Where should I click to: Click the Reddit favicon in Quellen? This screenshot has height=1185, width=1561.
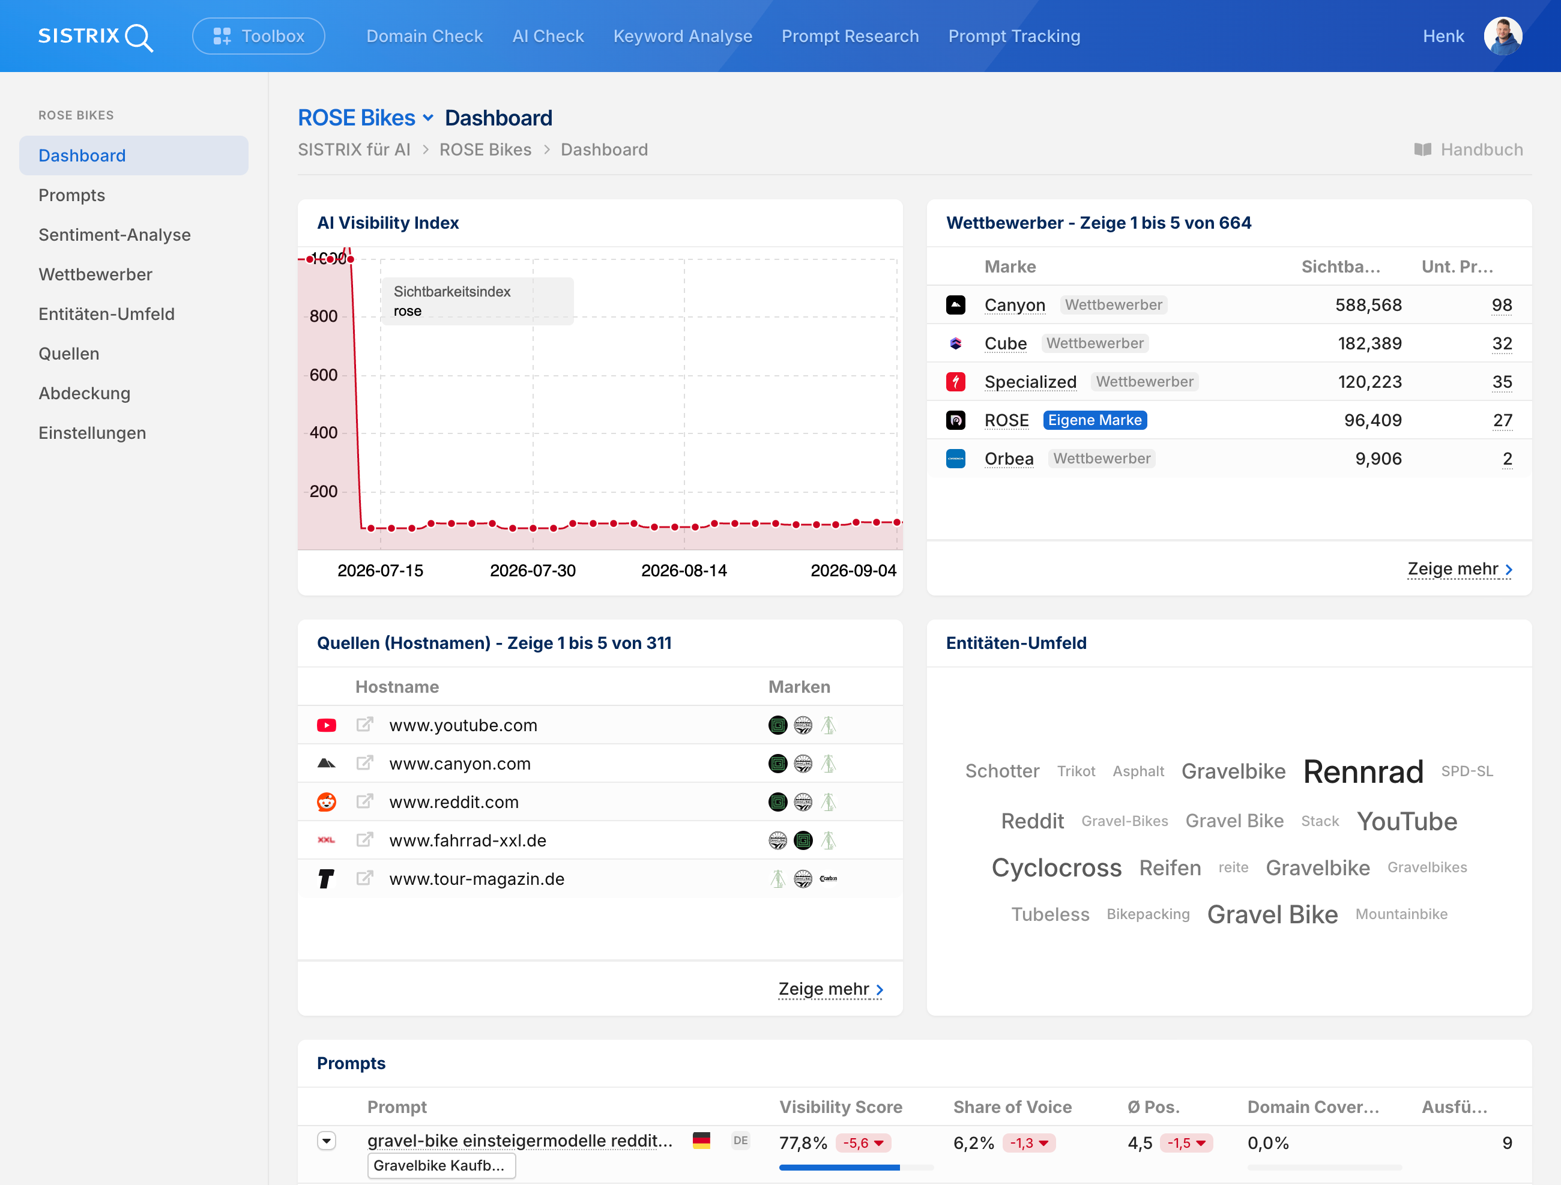326,803
